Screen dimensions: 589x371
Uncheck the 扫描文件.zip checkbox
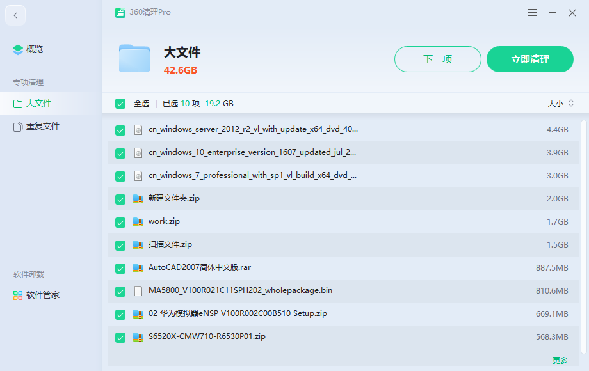coord(120,245)
